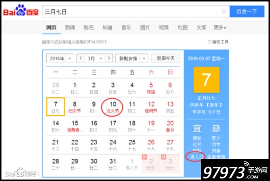Select March 30 廿二

(x=94, y=164)
